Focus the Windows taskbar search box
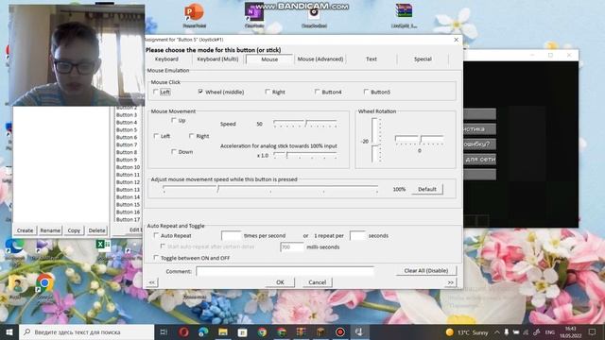The image size is (605, 340). 86,331
